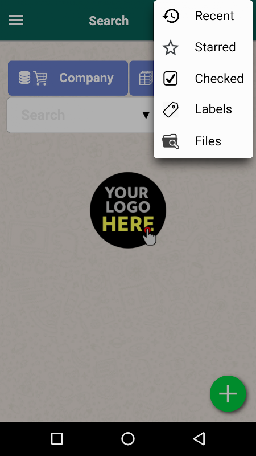Tap the Android home circle button
The image size is (256, 456).
coord(128,438)
